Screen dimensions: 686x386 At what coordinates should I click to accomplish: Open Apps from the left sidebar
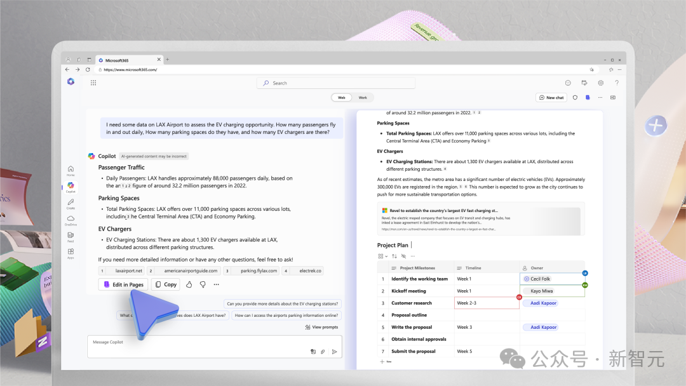(x=71, y=253)
